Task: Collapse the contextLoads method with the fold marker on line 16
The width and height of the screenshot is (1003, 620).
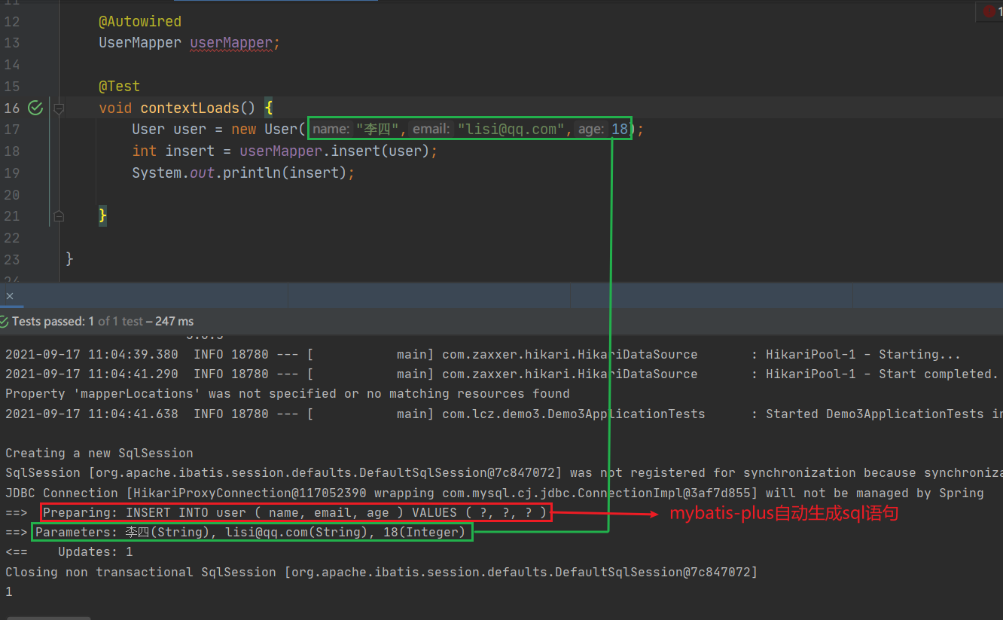Action: [59, 108]
